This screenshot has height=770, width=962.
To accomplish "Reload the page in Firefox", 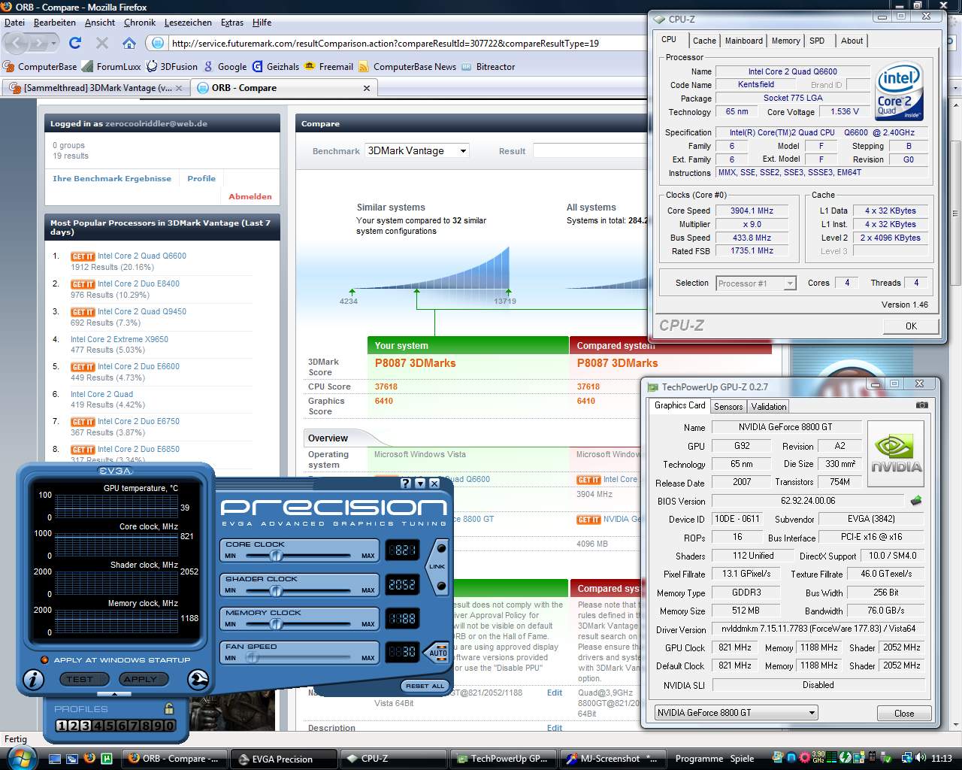I will (75, 43).
